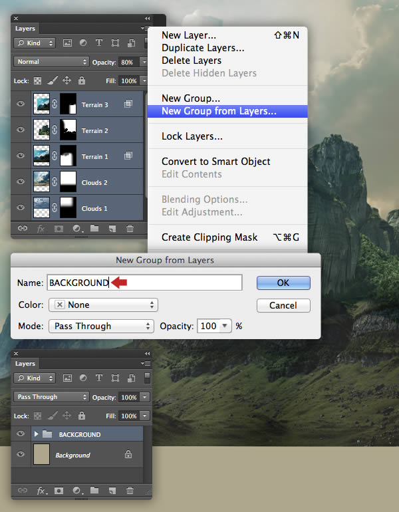Open Normal blend mode dropdown
Screen dimensions: 399x512
pos(51,62)
